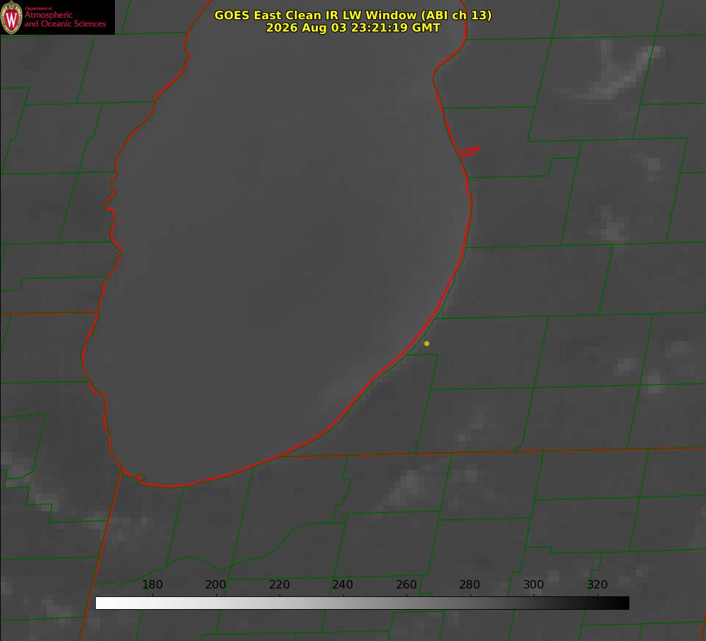Click the middle gray of the colorbar
706x641 pixels.
(x=362, y=603)
